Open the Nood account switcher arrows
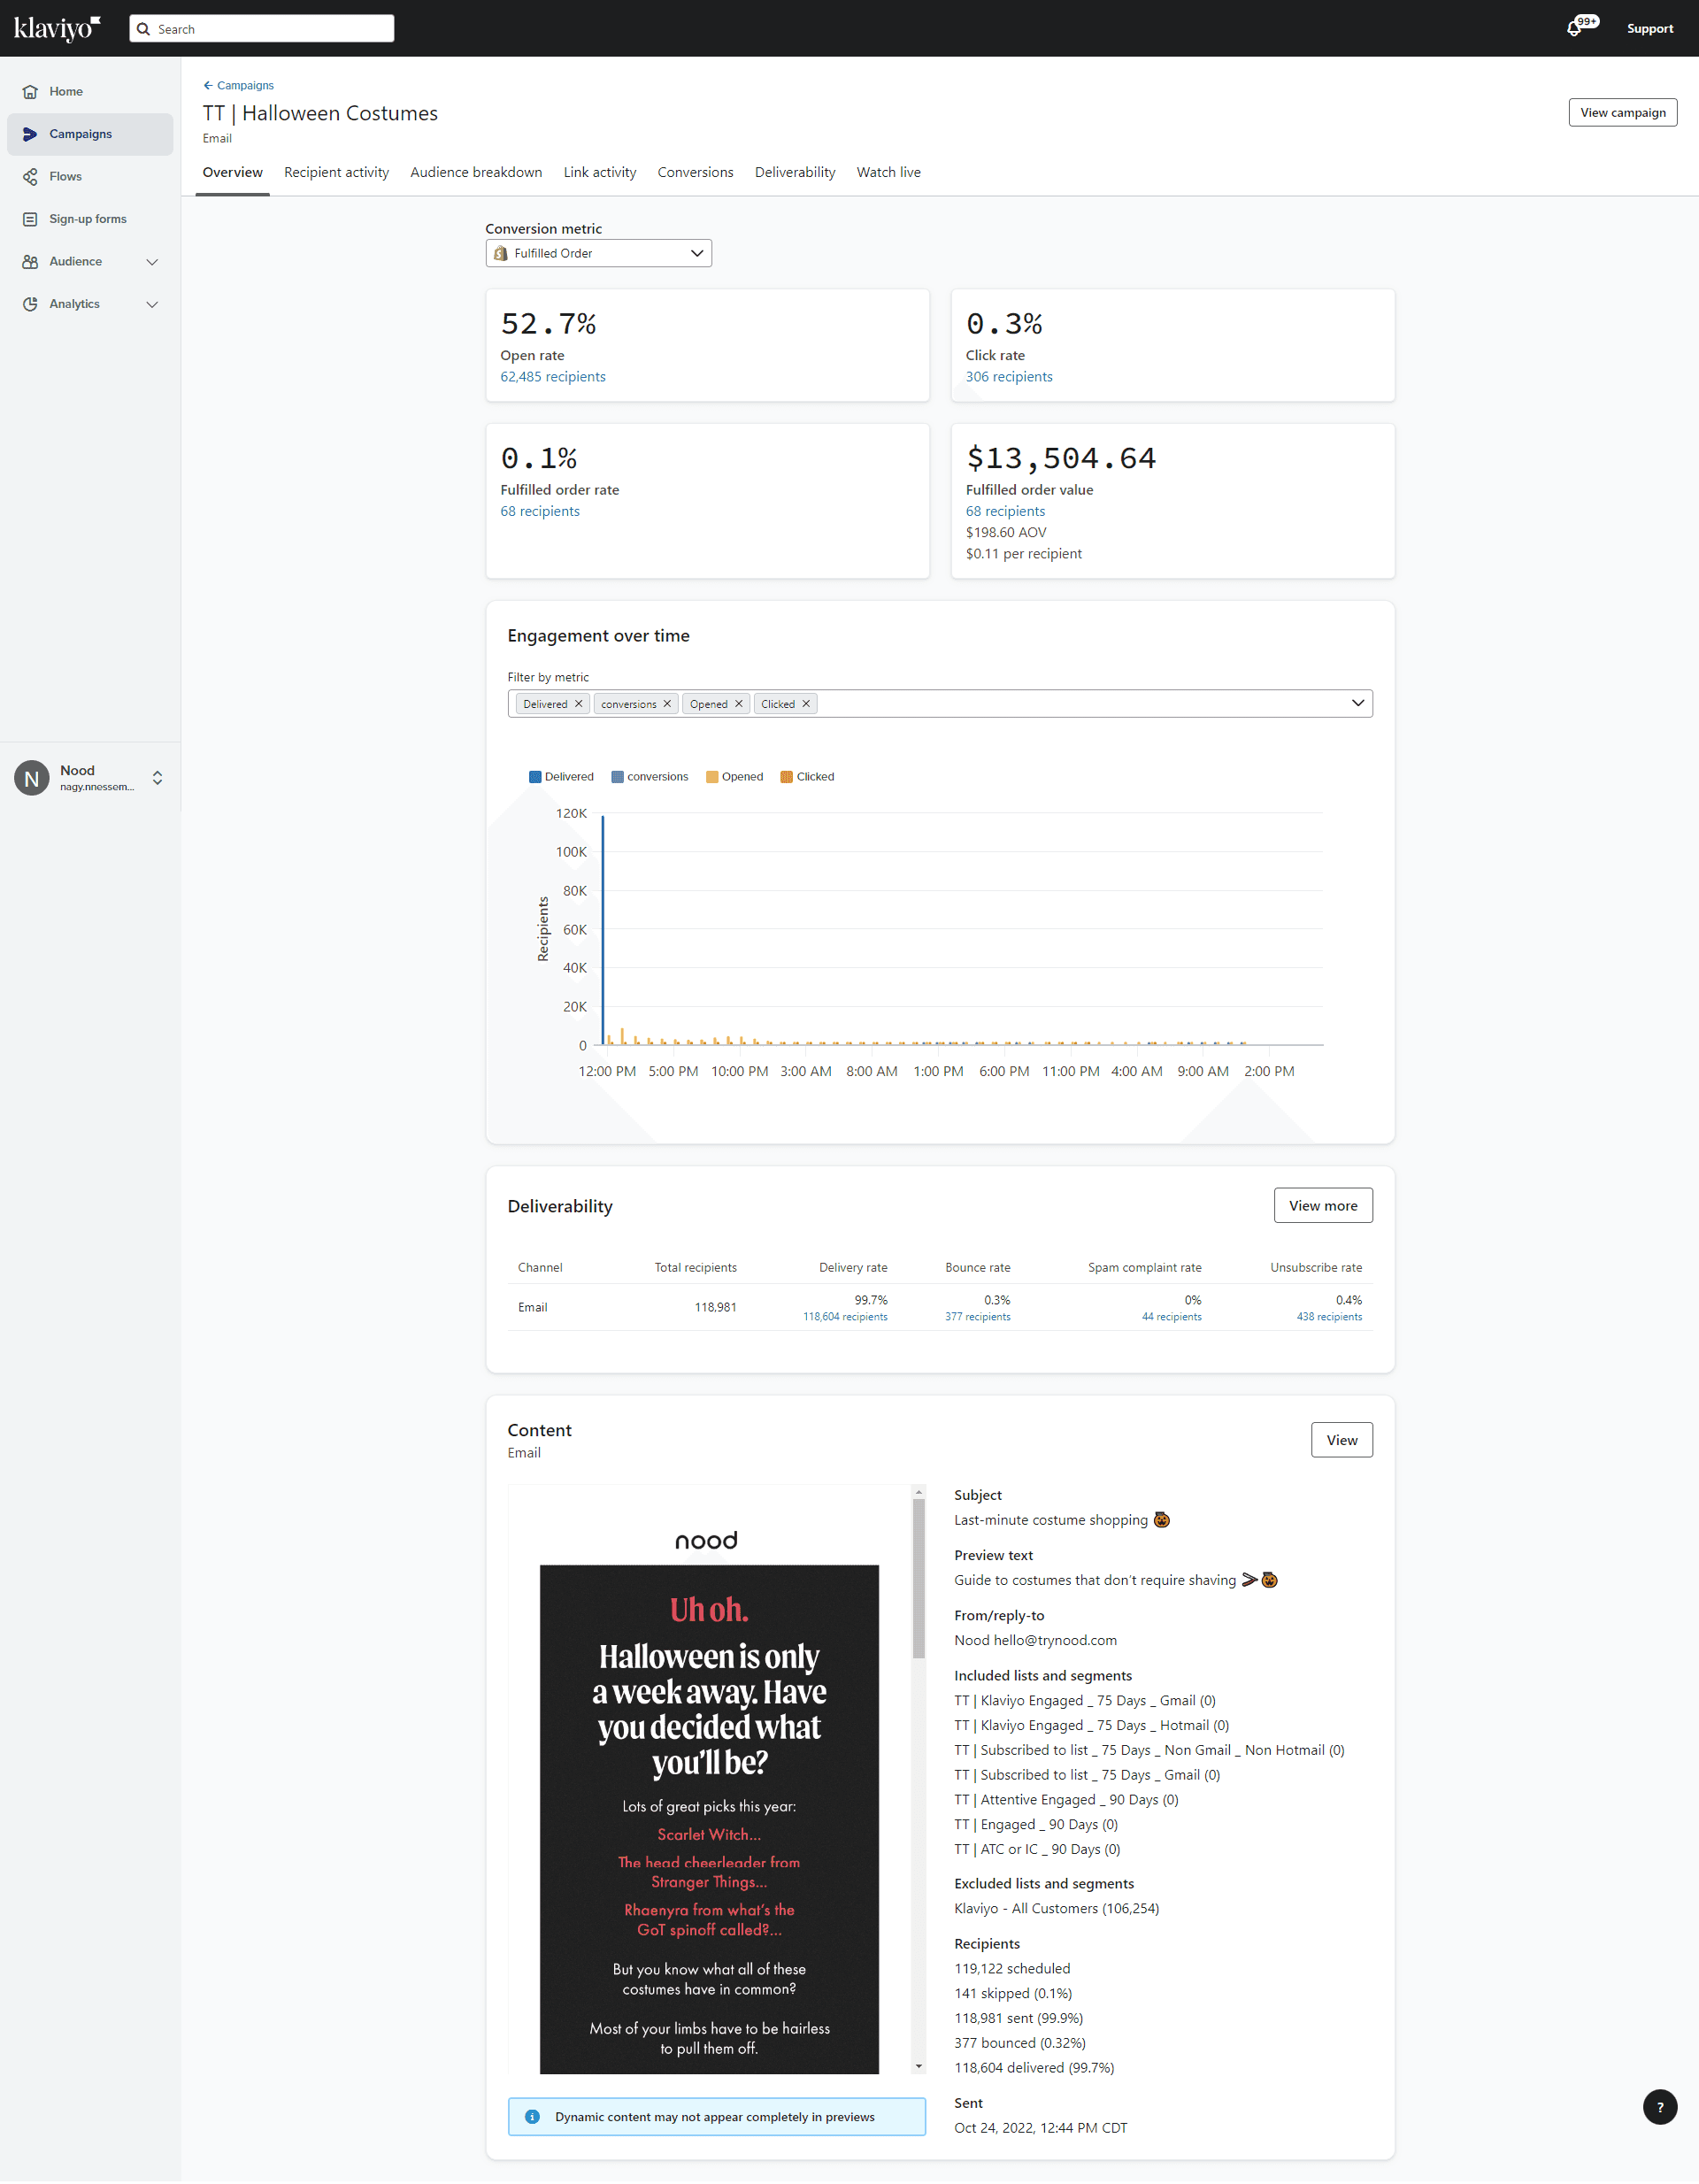The height and width of the screenshot is (2184, 1699). point(157,778)
